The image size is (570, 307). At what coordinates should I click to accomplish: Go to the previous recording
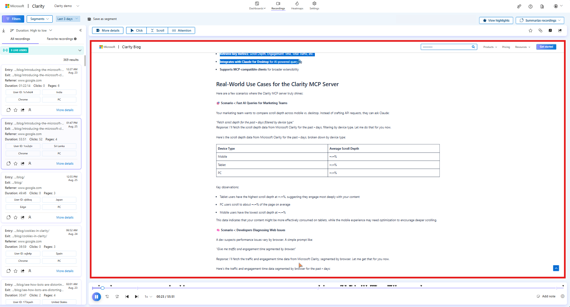point(127,297)
